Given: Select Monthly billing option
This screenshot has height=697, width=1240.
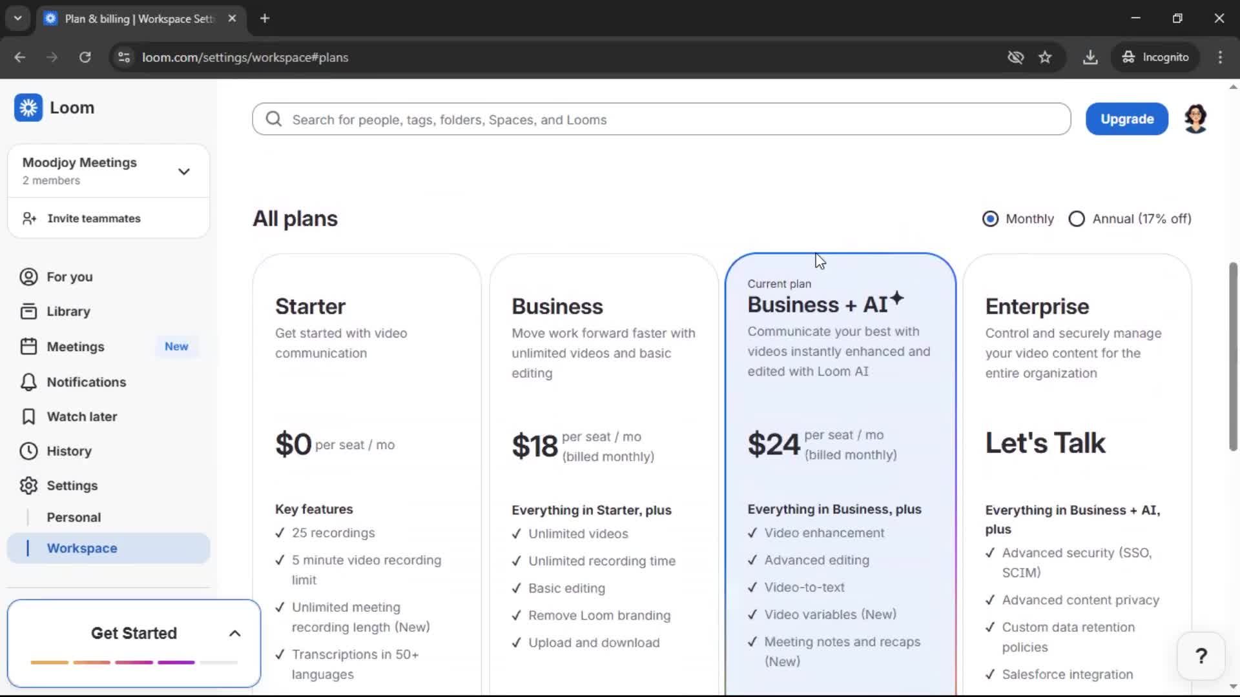Looking at the screenshot, I should (990, 219).
